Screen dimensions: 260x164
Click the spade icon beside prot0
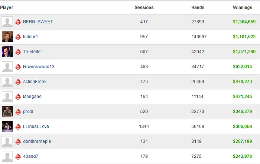tap(18, 112)
